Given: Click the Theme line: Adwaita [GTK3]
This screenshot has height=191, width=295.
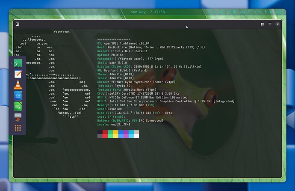Looking at the screenshot, I should point(115,74).
